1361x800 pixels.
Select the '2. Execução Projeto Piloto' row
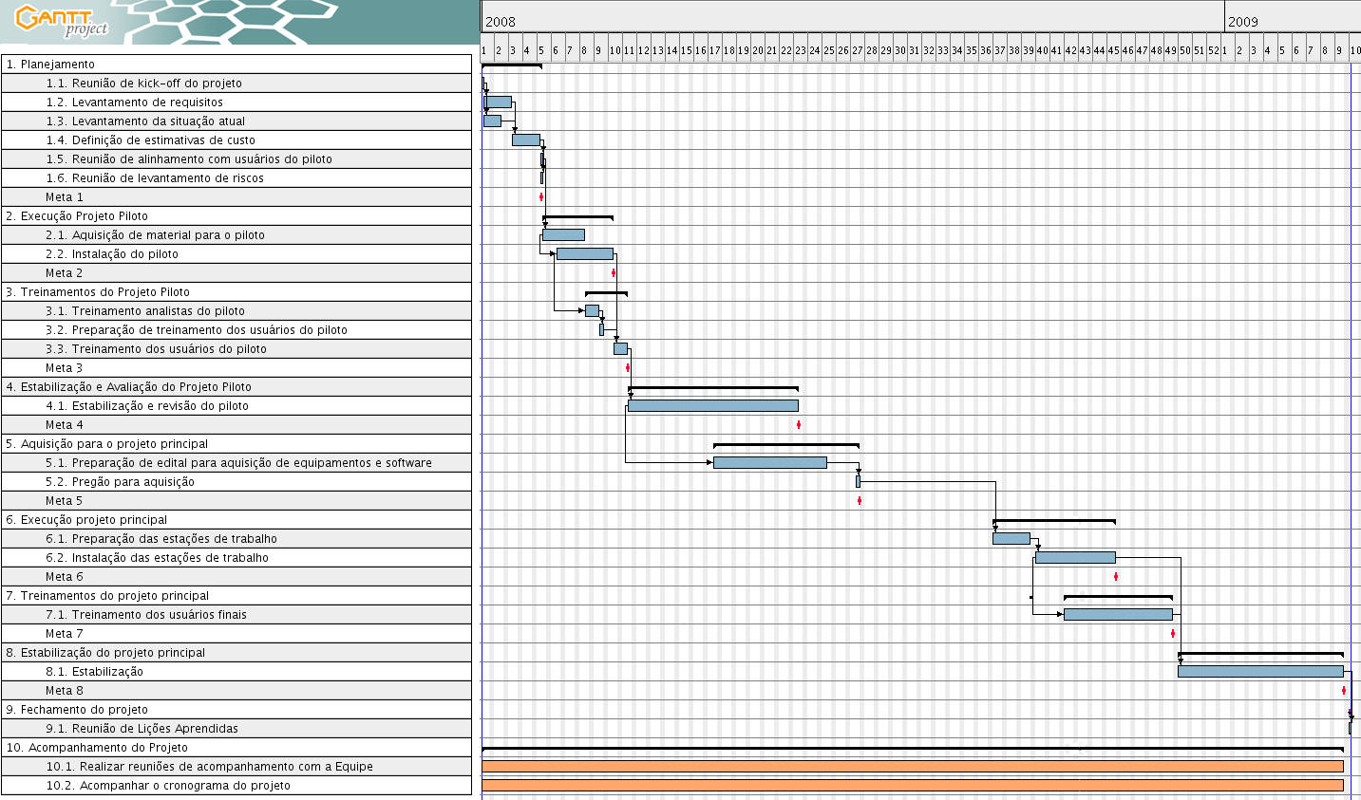click(x=236, y=216)
